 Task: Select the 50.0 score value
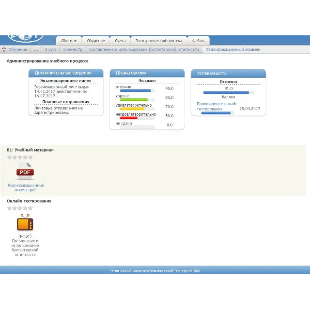[x=170, y=116]
